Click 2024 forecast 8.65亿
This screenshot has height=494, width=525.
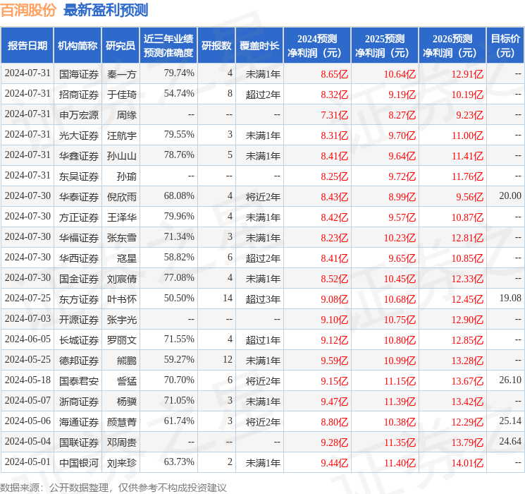335,74
